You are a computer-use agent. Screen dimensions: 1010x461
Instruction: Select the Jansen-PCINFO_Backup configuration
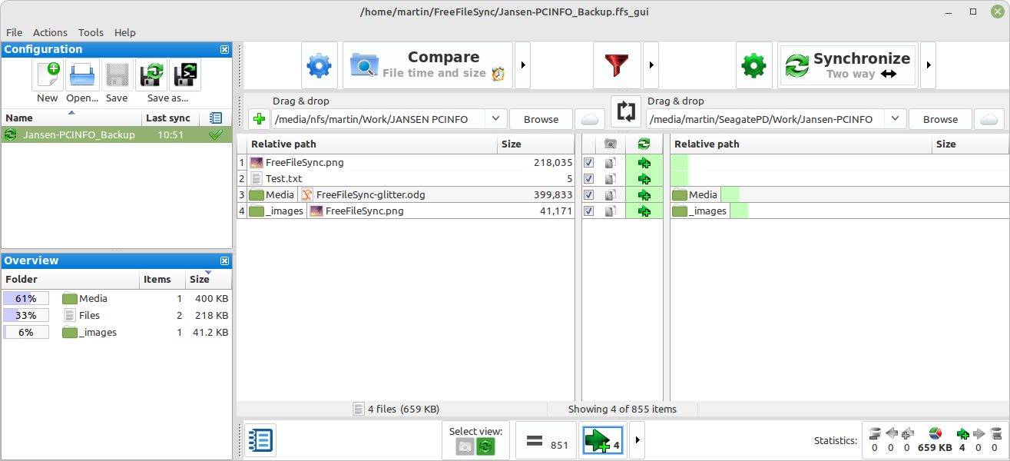pos(116,134)
